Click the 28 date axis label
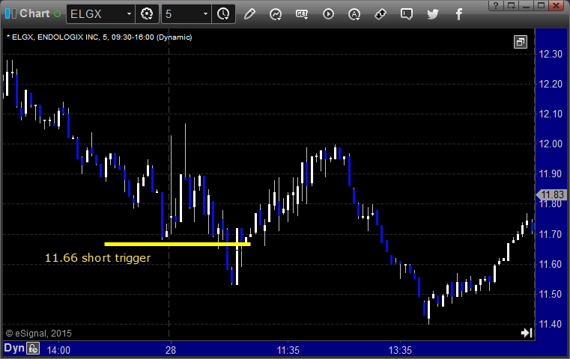 point(171,350)
